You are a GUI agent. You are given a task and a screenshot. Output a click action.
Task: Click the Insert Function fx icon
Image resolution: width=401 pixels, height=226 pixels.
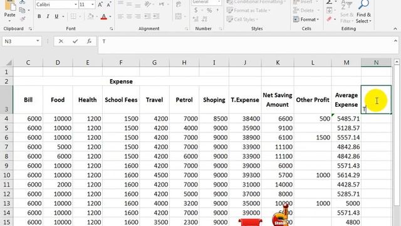pyautogui.click(x=89, y=41)
